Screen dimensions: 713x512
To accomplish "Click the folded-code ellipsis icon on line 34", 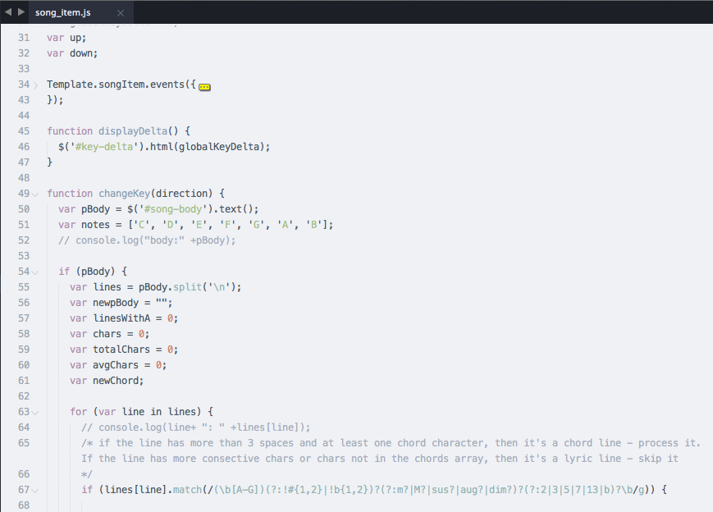I will 203,85.
